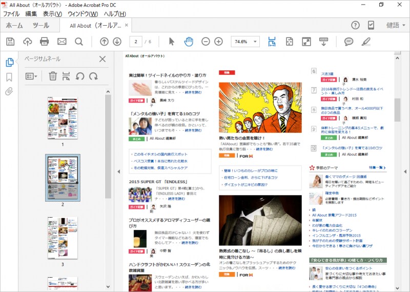Open the ヘルプ(H) menu

[115, 14]
